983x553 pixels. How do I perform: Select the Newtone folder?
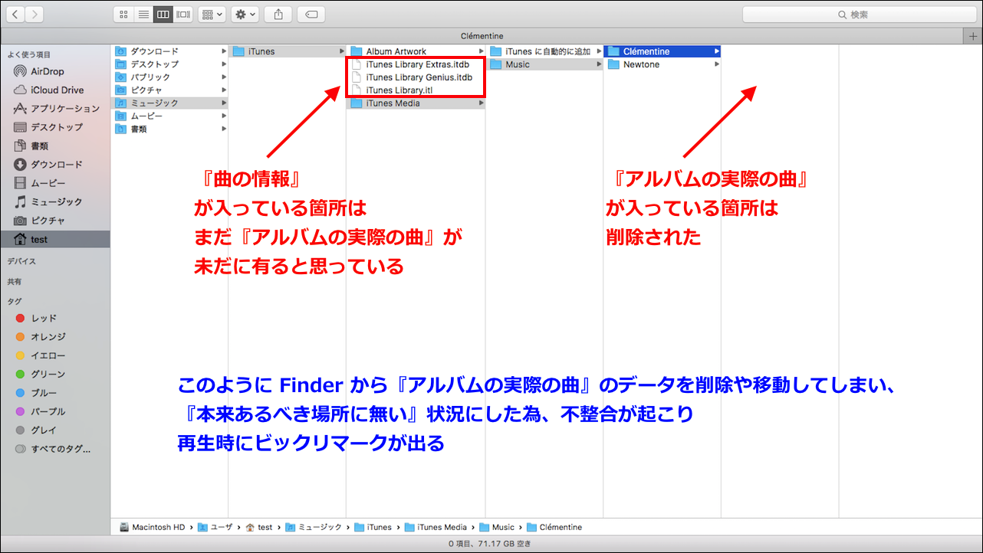(x=662, y=64)
